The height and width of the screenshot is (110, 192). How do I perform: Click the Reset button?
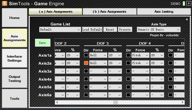click(110, 29)
